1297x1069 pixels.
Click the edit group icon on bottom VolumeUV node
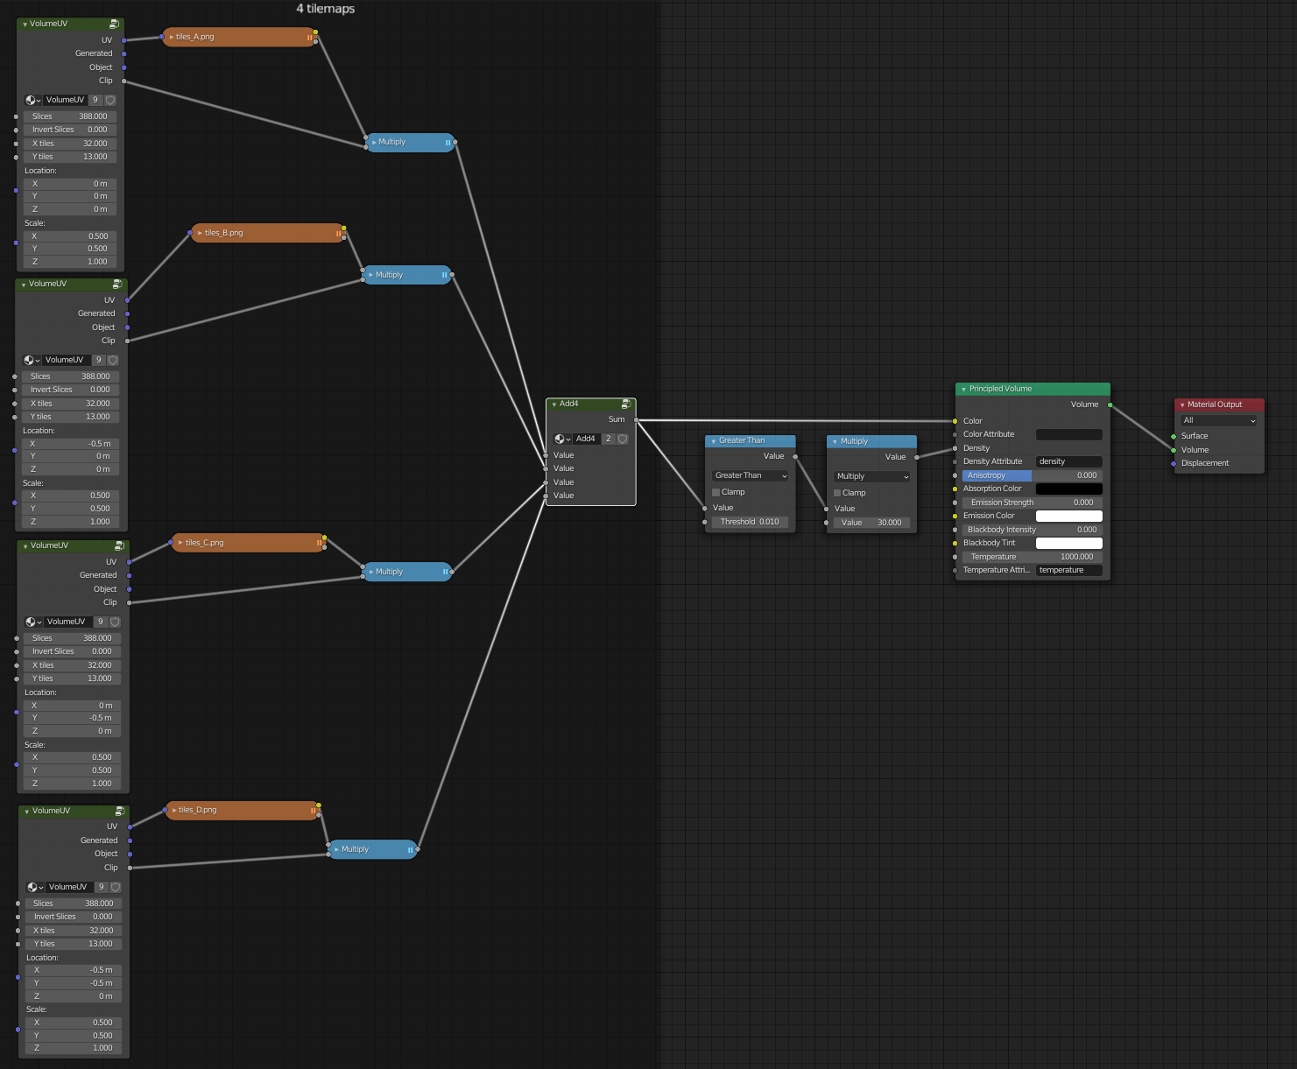pyautogui.click(x=118, y=811)
